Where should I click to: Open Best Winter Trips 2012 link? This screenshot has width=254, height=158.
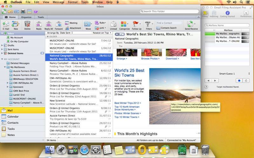click(128, 103)
